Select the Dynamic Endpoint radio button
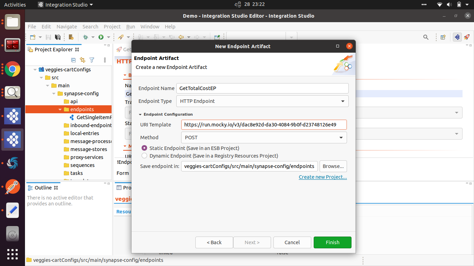Image resolution: width=474 pixels, height=266 pixels. pos(144,156)
